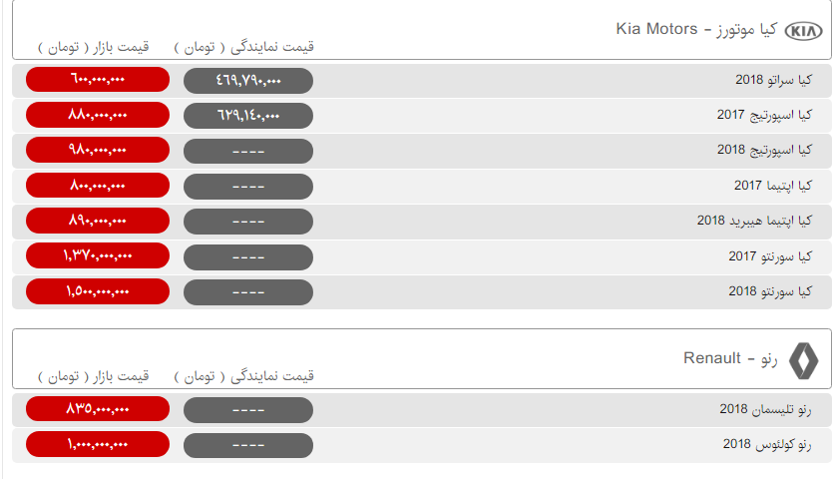The width and height of the screenshot is (836, 479).
Task: Click the Kia Sorento 2018 red market price
Action: tap(98, 291)
